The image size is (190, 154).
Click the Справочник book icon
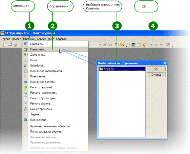pyautogui.click(x=26, y=49)
